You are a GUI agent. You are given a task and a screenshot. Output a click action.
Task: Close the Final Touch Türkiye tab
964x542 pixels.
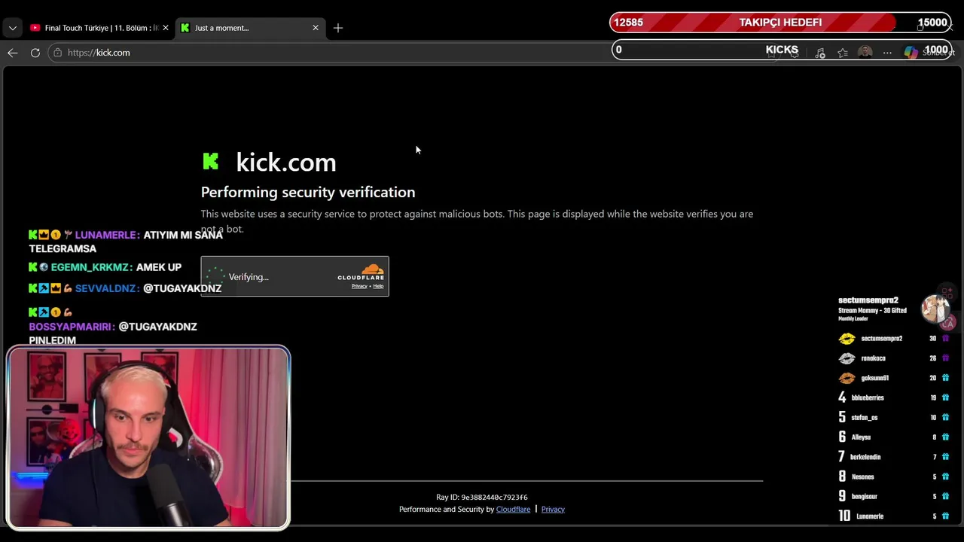[x=166, y=28]
